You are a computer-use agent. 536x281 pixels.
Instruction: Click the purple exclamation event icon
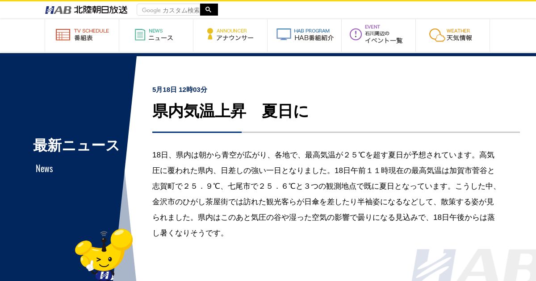(356, 34)
